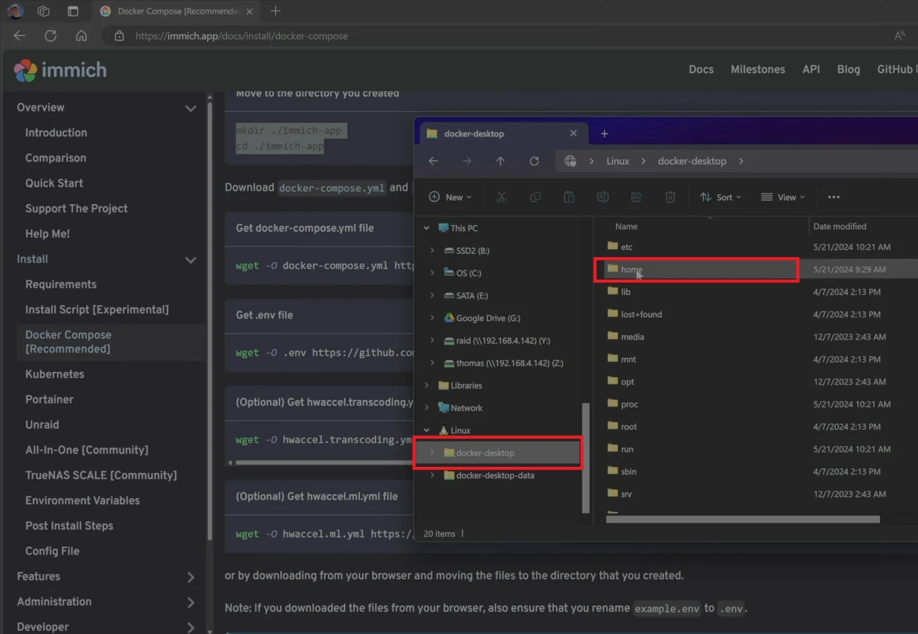This screenshot has height=634, width=918.
Task: Click Delete trash icon in Explorer
Action: click(670, 197)
